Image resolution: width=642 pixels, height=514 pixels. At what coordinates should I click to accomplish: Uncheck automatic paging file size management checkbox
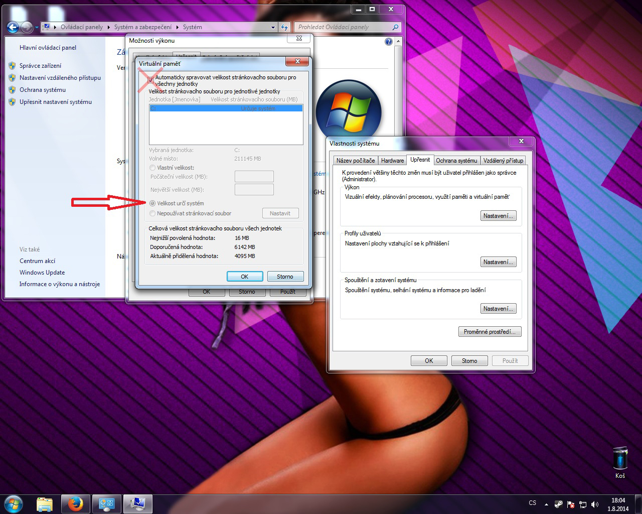point(151,80)
